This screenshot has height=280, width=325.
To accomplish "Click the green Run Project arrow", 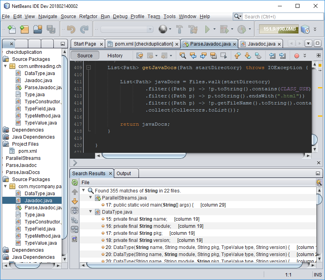I will tap(207, 29).
